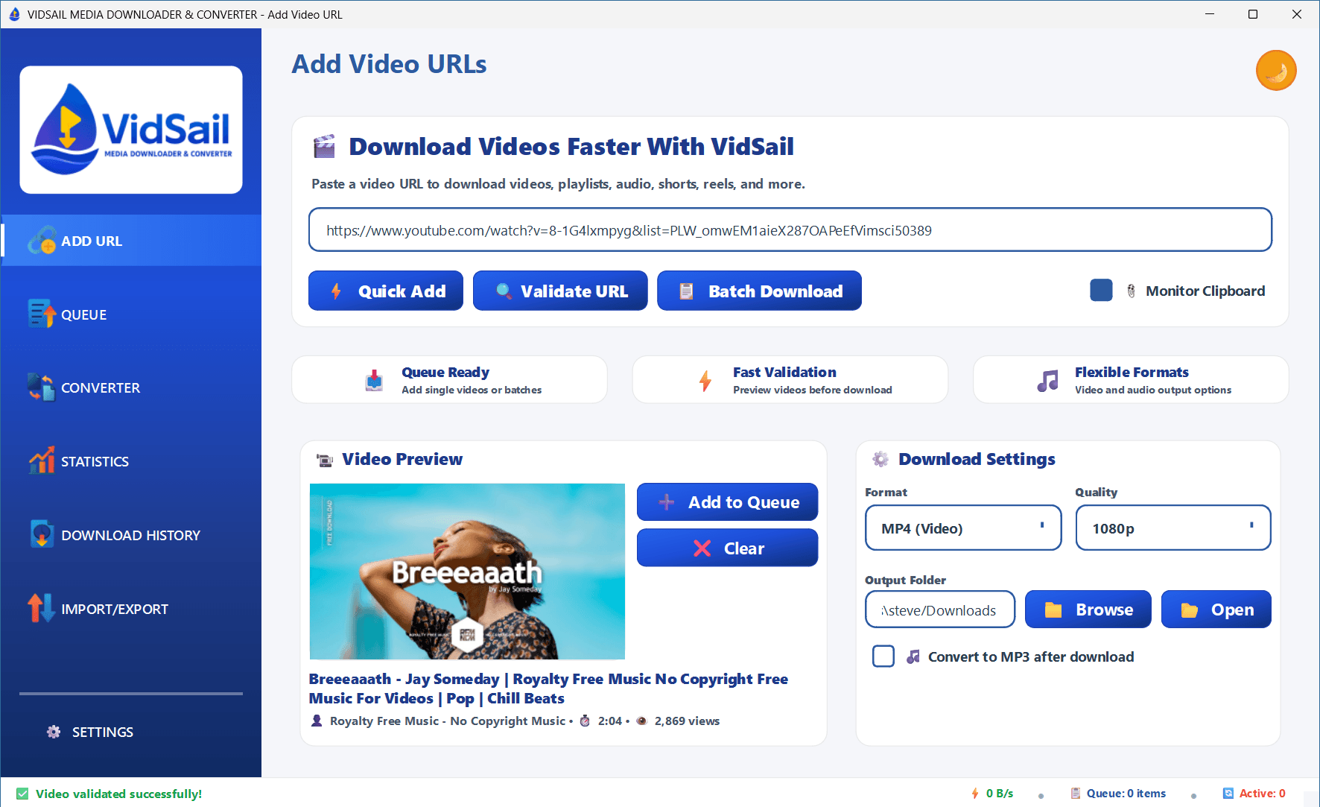Click the "0 B/s" download speed text
Image resolution: width=1320 pixels, height=807 pixels.
(1000, 794)
